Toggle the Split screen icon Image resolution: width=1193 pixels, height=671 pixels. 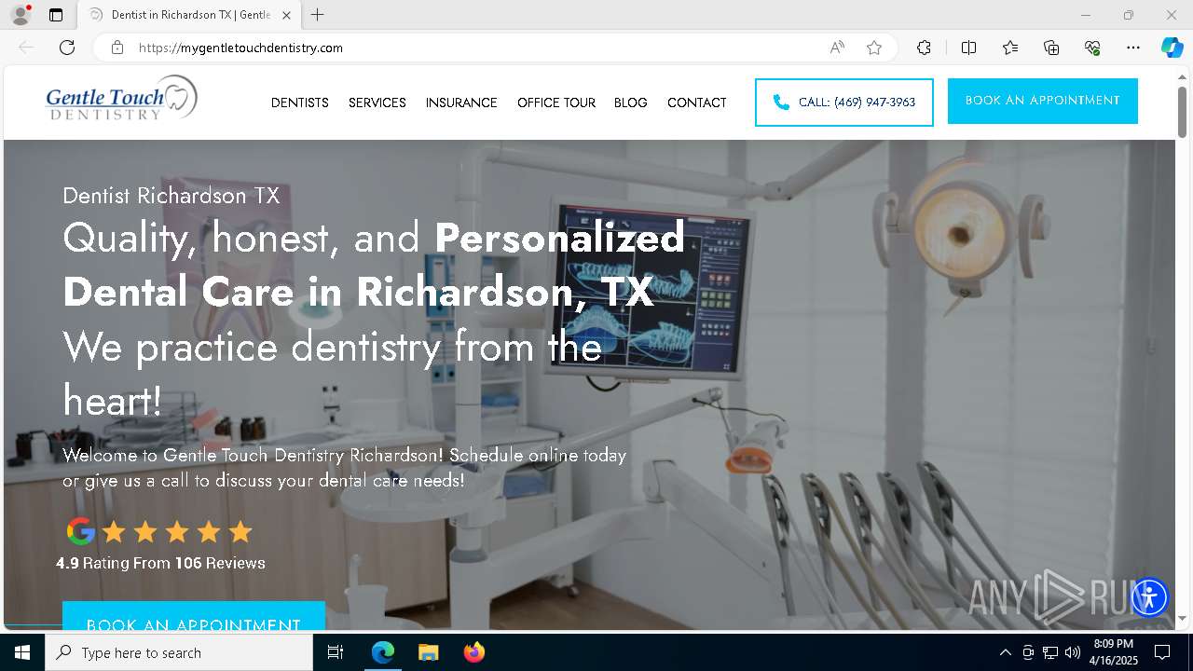(x=968, y=48)
